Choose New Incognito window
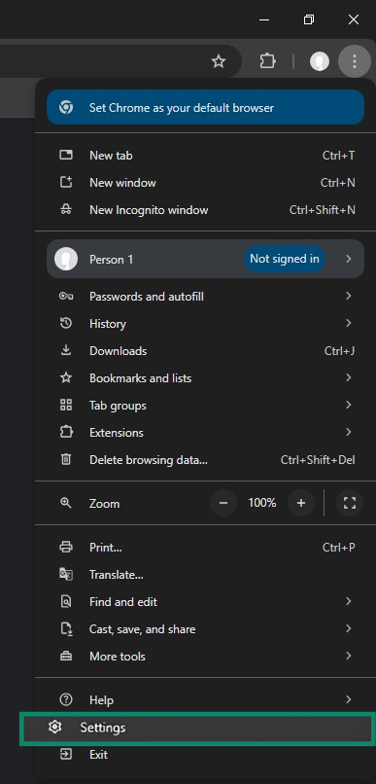376x784 pixels. pyautogui.click(x=205, y=209)
